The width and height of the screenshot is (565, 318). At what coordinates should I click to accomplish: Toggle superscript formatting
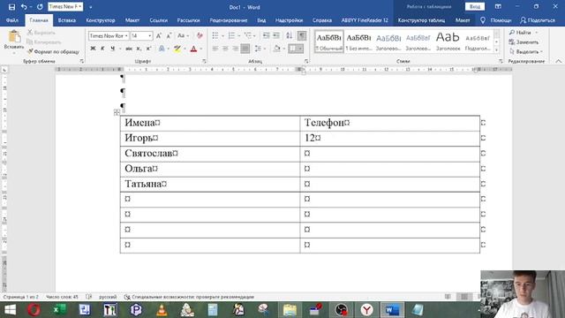[x=149, y=49]
